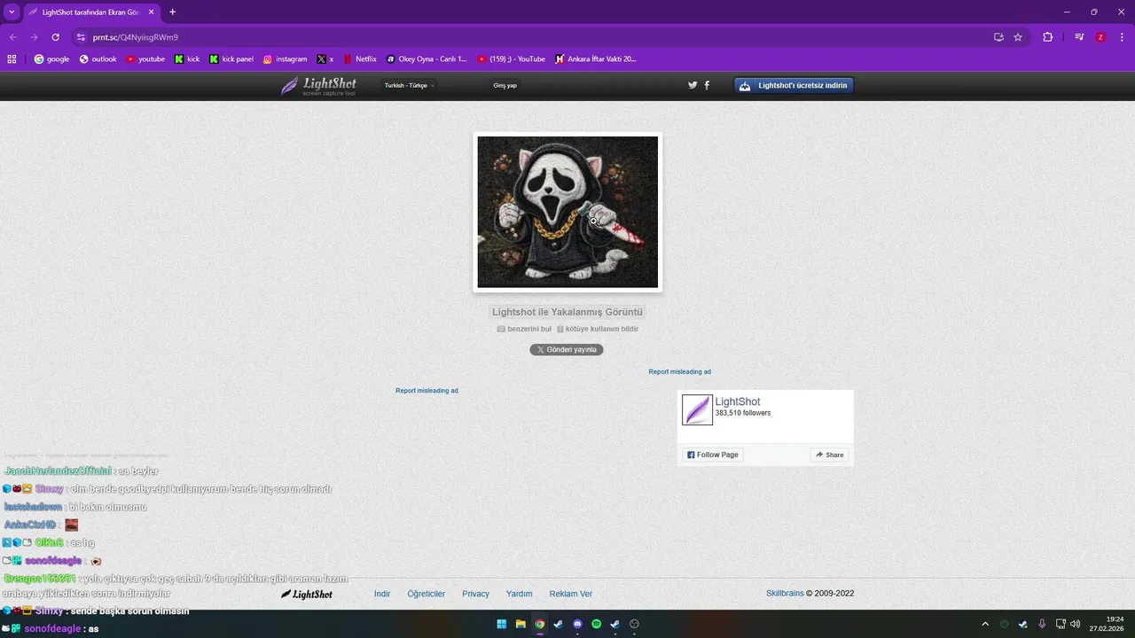The width and height of the screenshot is (1135, 638).
Task: Go forward to the next page
Action: pyautogui.click(x=34, y=37)
